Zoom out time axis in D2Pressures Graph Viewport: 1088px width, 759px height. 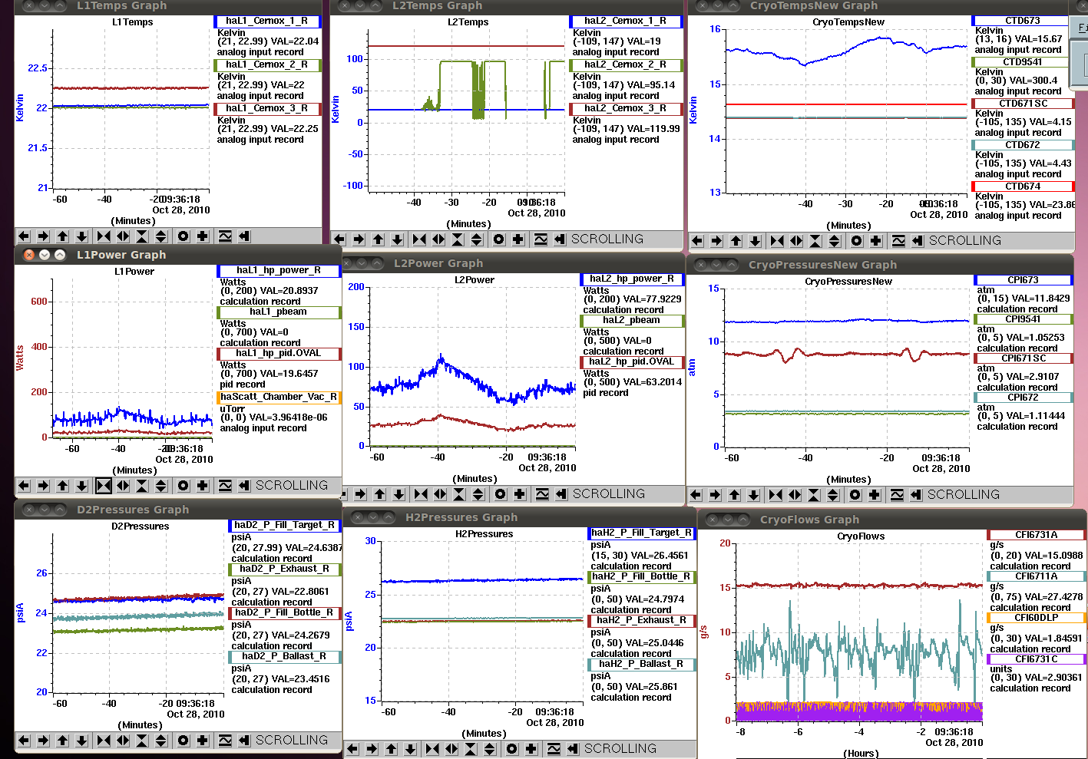pos(123,741)
